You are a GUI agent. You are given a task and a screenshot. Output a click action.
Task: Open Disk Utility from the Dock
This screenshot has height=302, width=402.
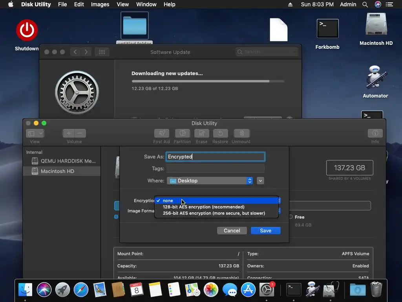click(x=331, y=290)
